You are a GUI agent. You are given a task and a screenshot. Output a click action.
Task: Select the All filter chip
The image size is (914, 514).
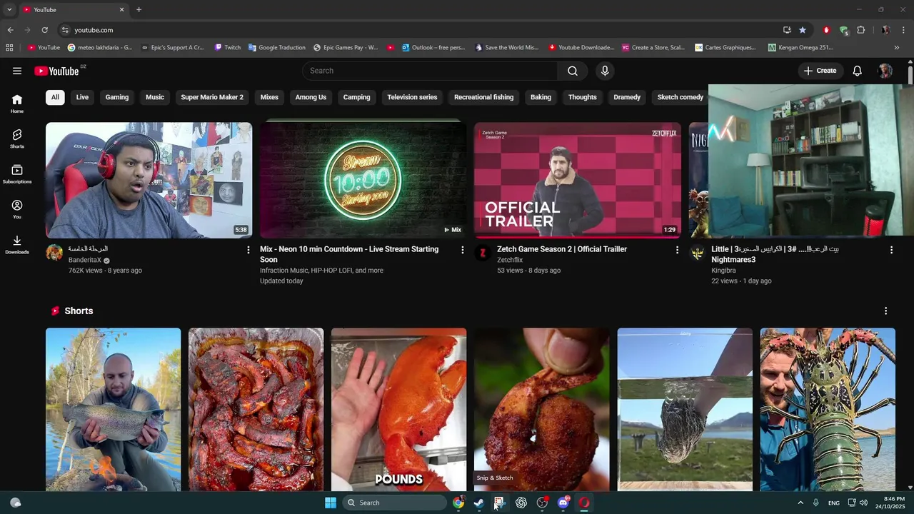pyautogui.click(x=55, y=97)
